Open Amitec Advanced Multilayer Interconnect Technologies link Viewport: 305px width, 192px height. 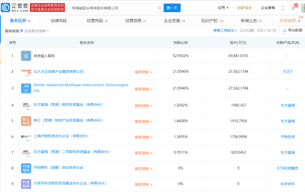pos(81,88)
